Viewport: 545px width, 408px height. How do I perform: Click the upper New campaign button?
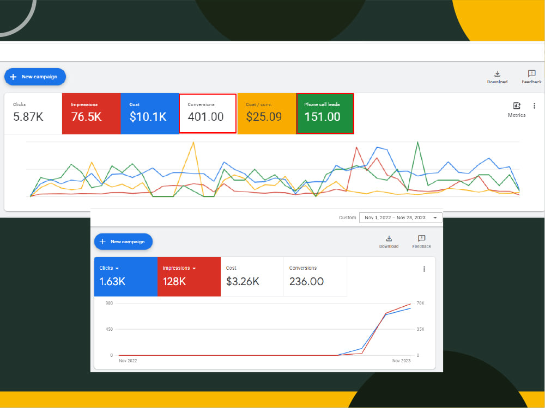(x=35, y=77)
